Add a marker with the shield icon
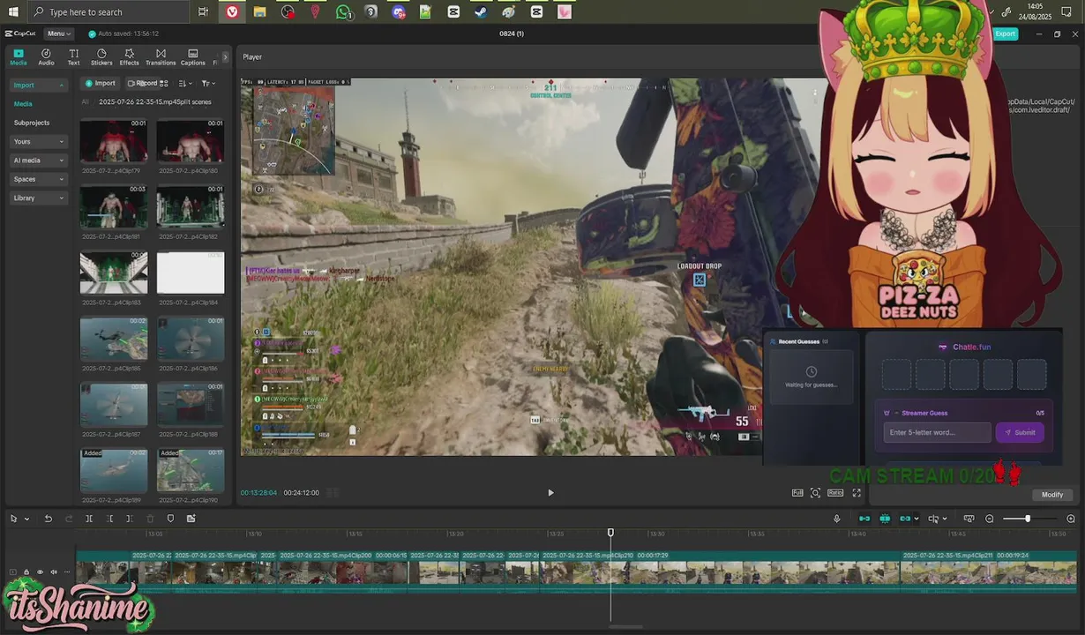 [x=170, y=519]
